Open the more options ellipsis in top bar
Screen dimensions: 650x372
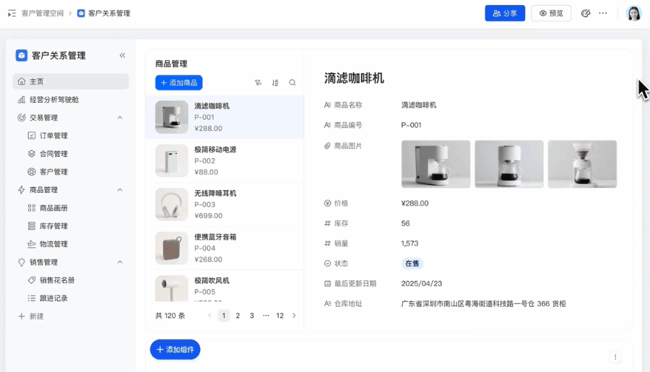click(603, 13)
